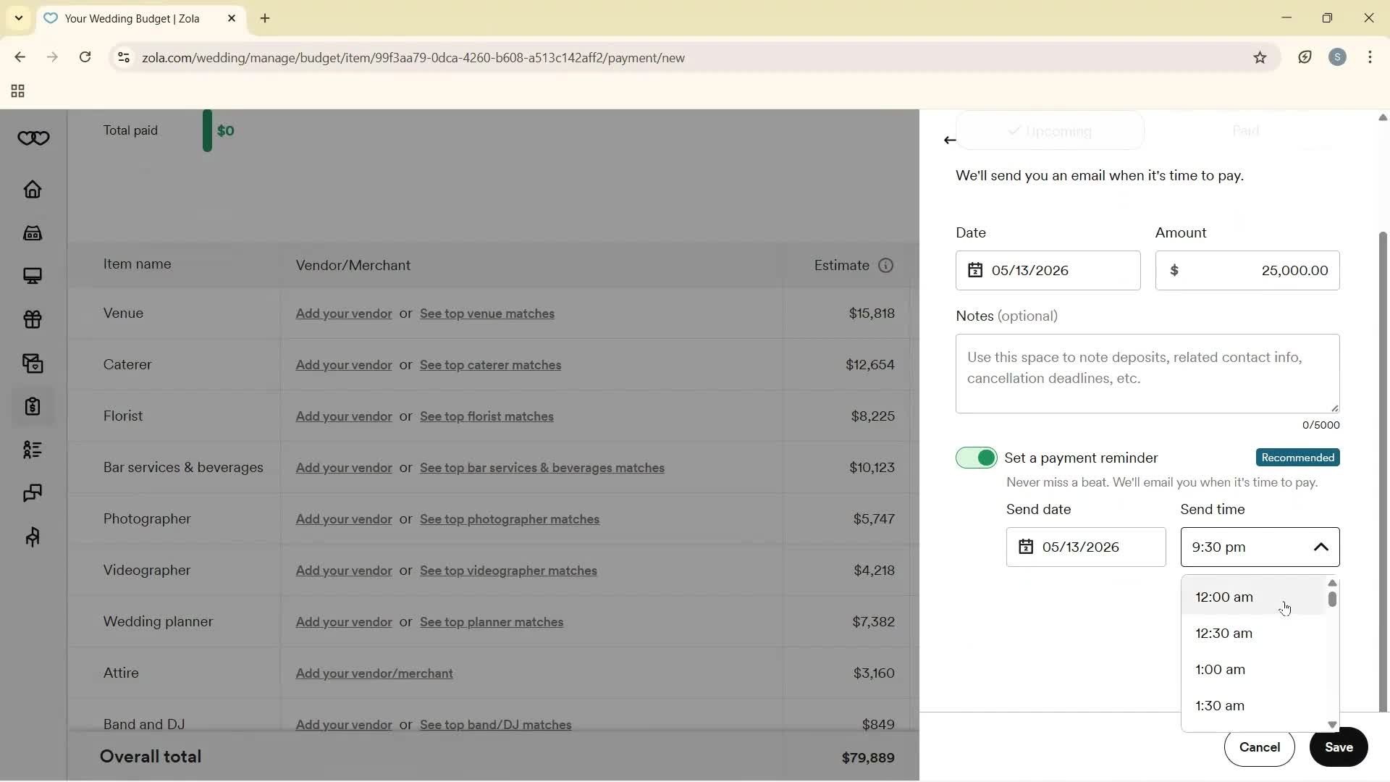Click the Save button
This screenshot has height=782, width=1390.
point(1339,747)
